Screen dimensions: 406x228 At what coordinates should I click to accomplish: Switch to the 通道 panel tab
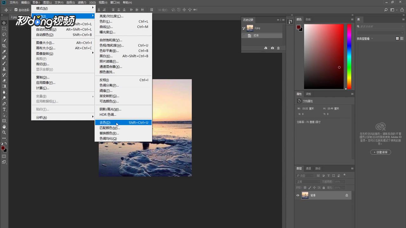tap(308, 168)
